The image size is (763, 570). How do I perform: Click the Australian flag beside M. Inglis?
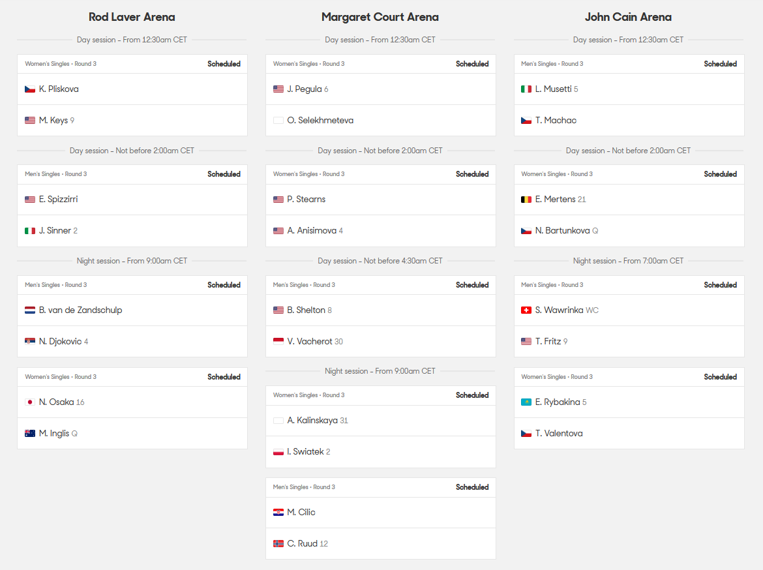[30, 433]
